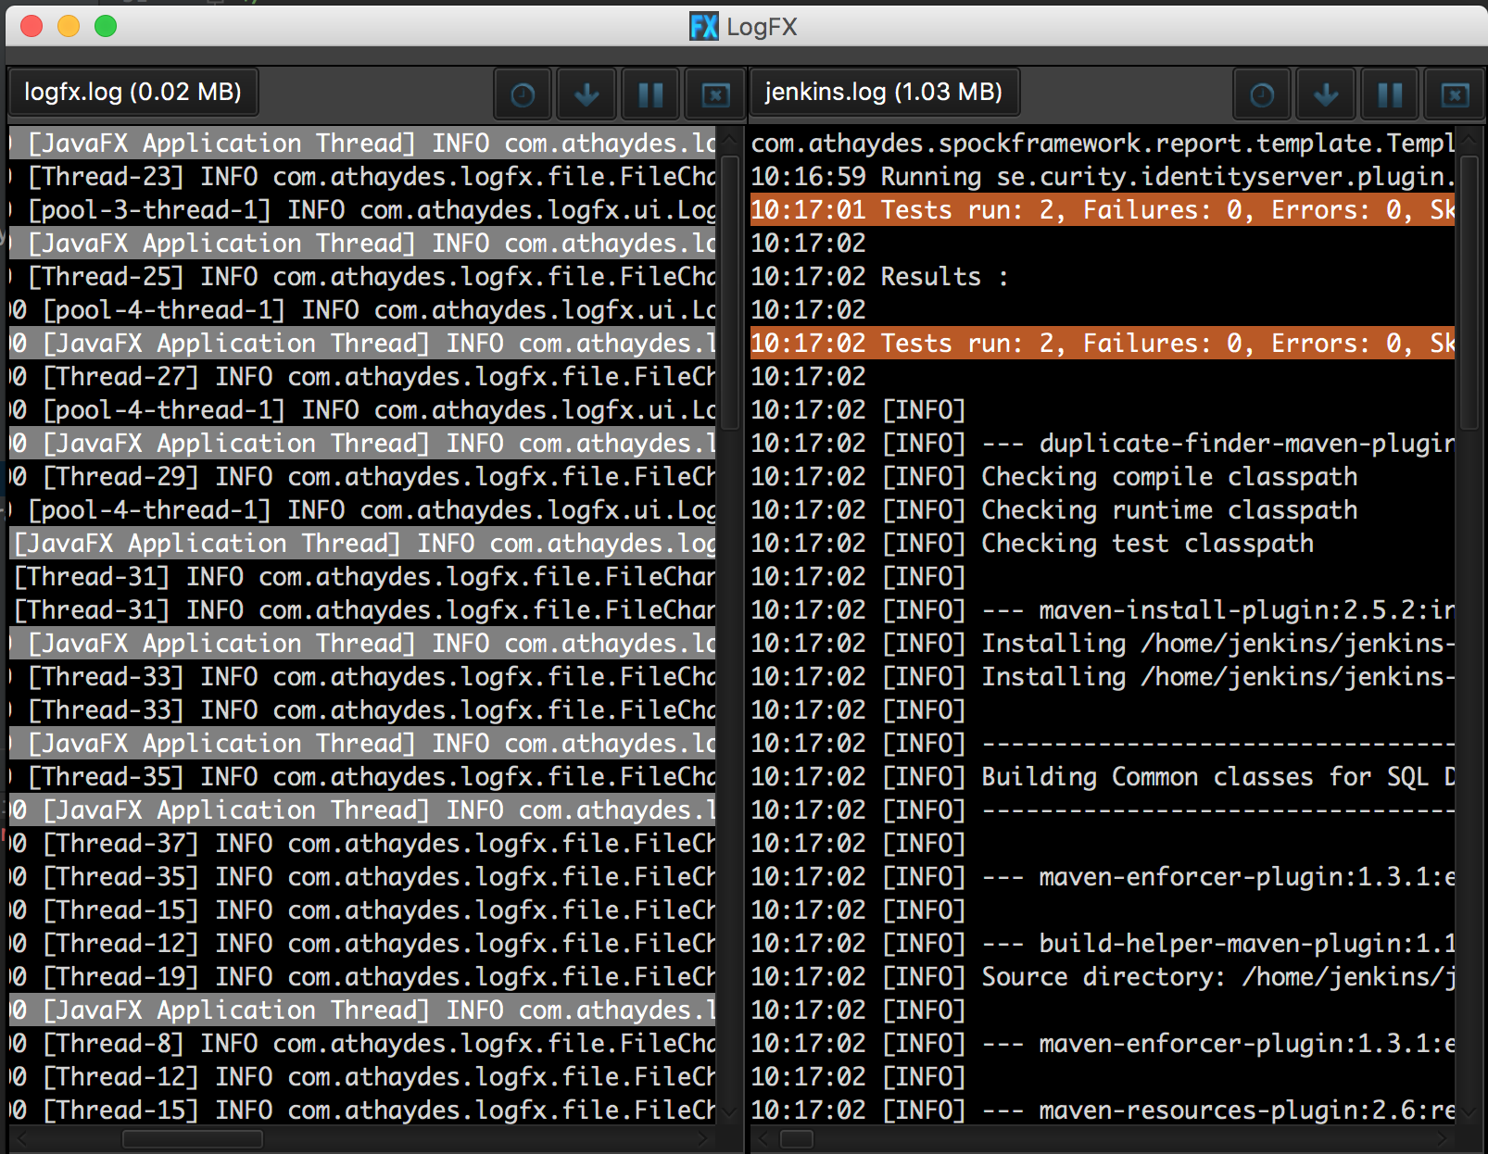Select the duplicate-finder-maven-plugin line
Viewport: 1488px width, 1154px height.
click(1102, 444)
